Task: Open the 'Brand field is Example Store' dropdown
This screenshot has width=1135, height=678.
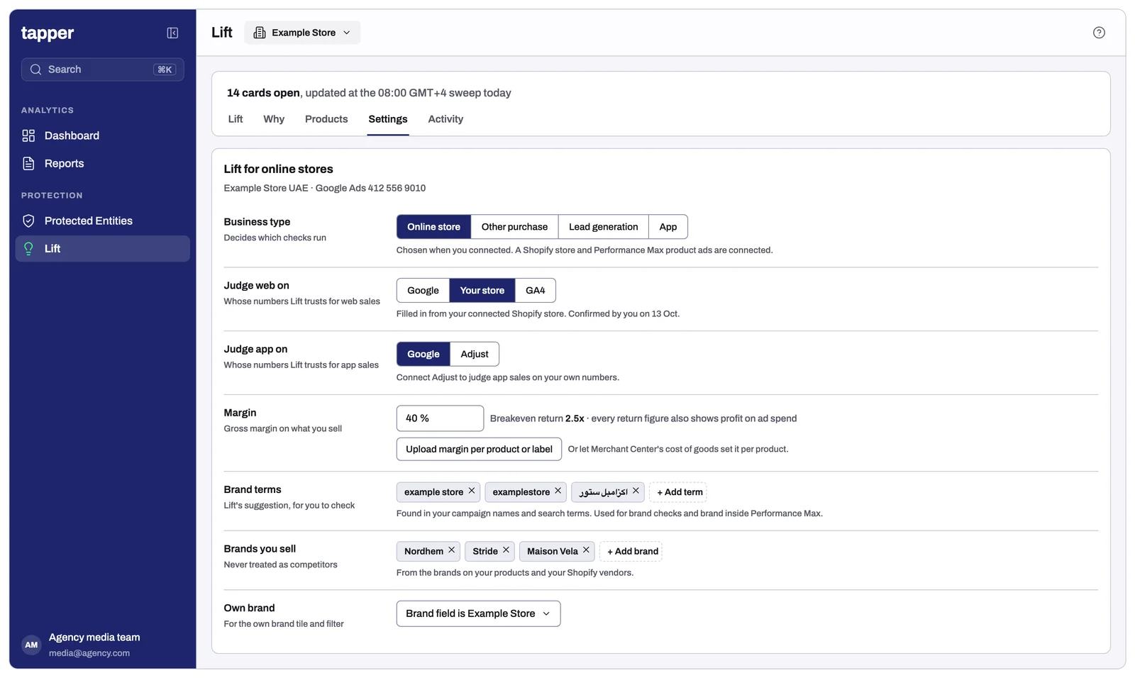Action: click(x=478, y=613)
